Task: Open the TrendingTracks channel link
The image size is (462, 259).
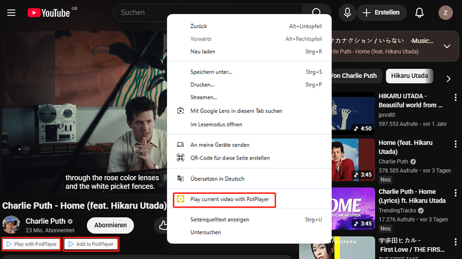Action: pyautogui.click(x=397, y=210)
